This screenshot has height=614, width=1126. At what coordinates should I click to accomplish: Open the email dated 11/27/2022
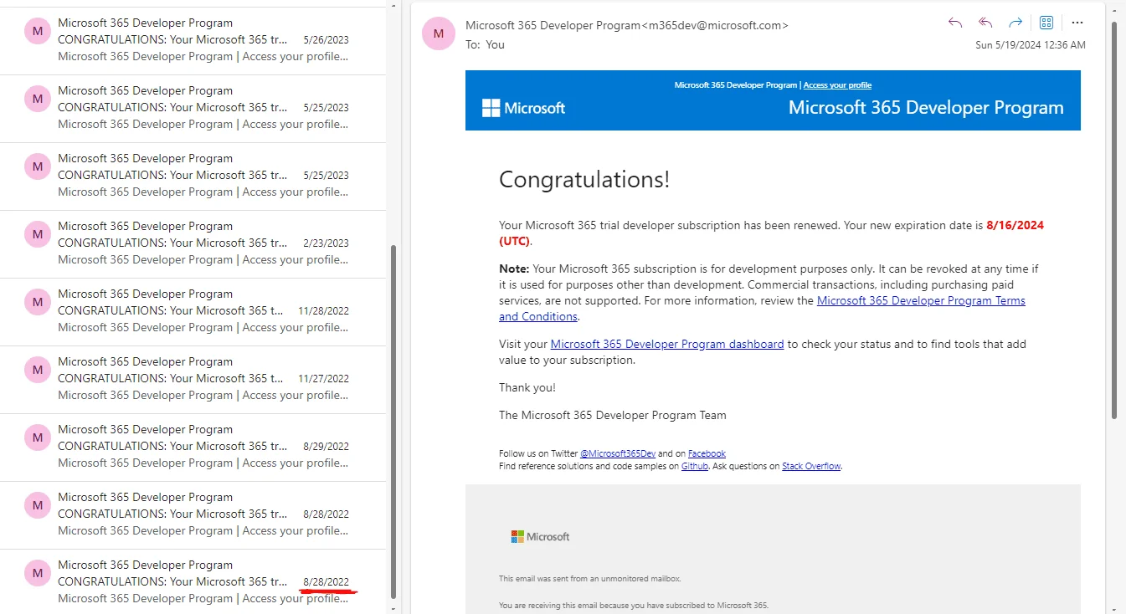(x=193, y=378)
